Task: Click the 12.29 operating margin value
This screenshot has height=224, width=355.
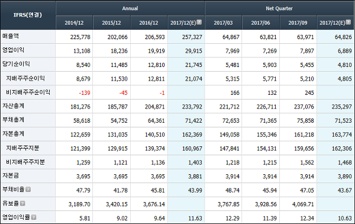Action: tap(233, 218)
